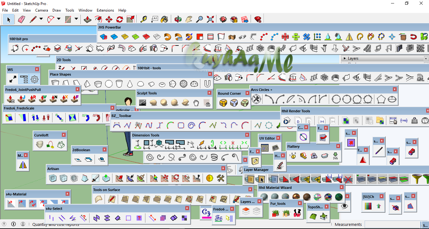429x229 pixels.
Task: Pick the pink Eraser tool
Action: [x=21, y=19]
